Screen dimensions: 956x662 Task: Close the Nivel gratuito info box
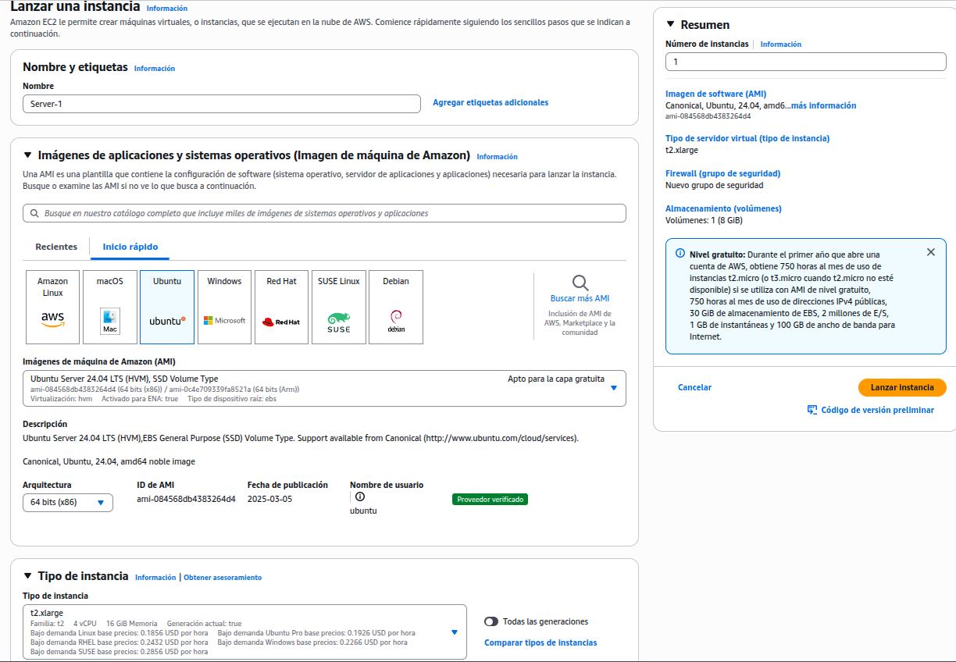coord(930,252)
